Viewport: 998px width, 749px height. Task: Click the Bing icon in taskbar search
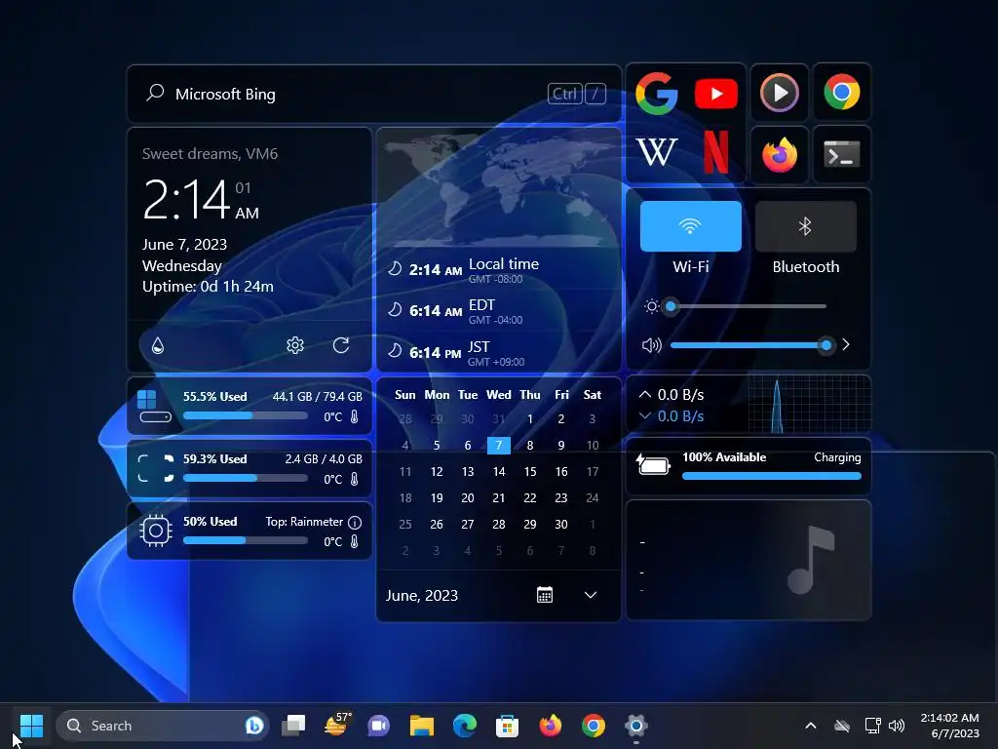tap(254, 726)
